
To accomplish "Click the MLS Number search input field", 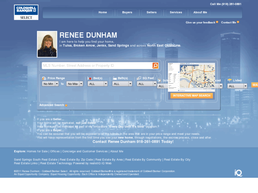I will coord(97,66).
